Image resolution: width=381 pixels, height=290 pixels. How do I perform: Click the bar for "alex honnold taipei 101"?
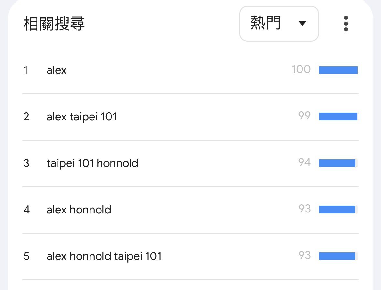coord(337,256)
